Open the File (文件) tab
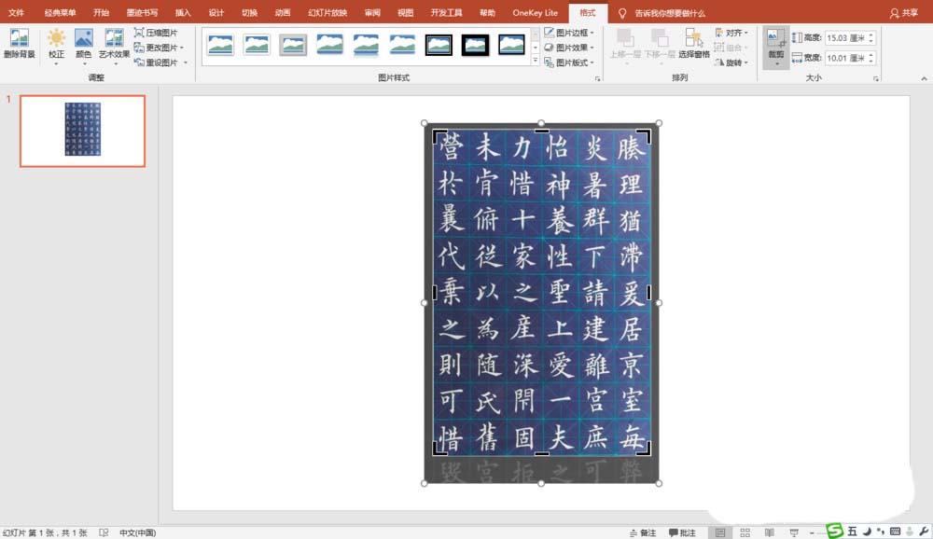 (x=16, y=12)
